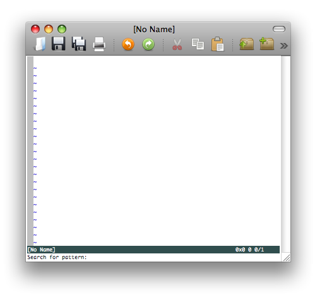Click the "0x0 0 0/1" status line value
The image size is (322, 297).
pyautogui.click(x=249, y=250)
